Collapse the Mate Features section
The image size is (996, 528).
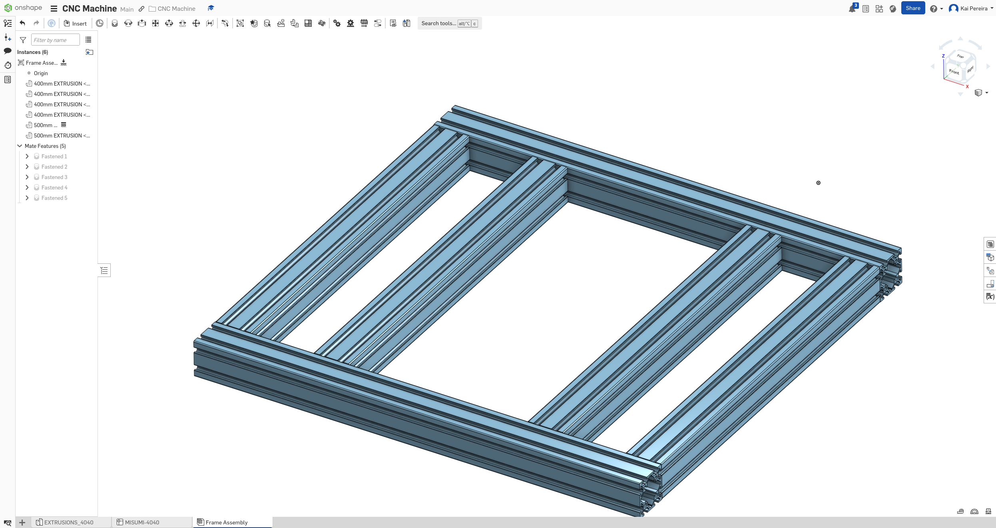click(x=20, y=146)
